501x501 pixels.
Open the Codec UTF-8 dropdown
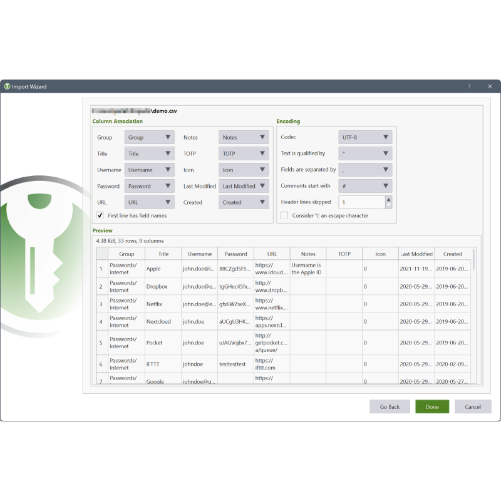(365, 137)
